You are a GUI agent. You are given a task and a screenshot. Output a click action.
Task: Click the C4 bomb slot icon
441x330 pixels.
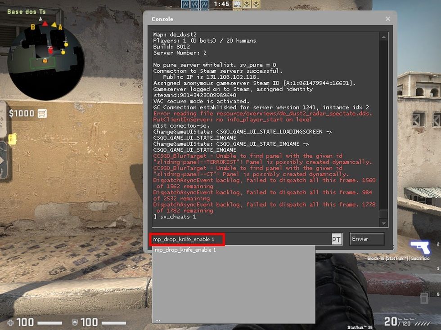[x=424, y=298]
